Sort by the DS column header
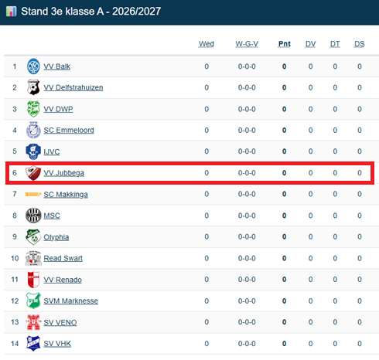This screenshot has width=379, height=360. click(x=360, y=44)
